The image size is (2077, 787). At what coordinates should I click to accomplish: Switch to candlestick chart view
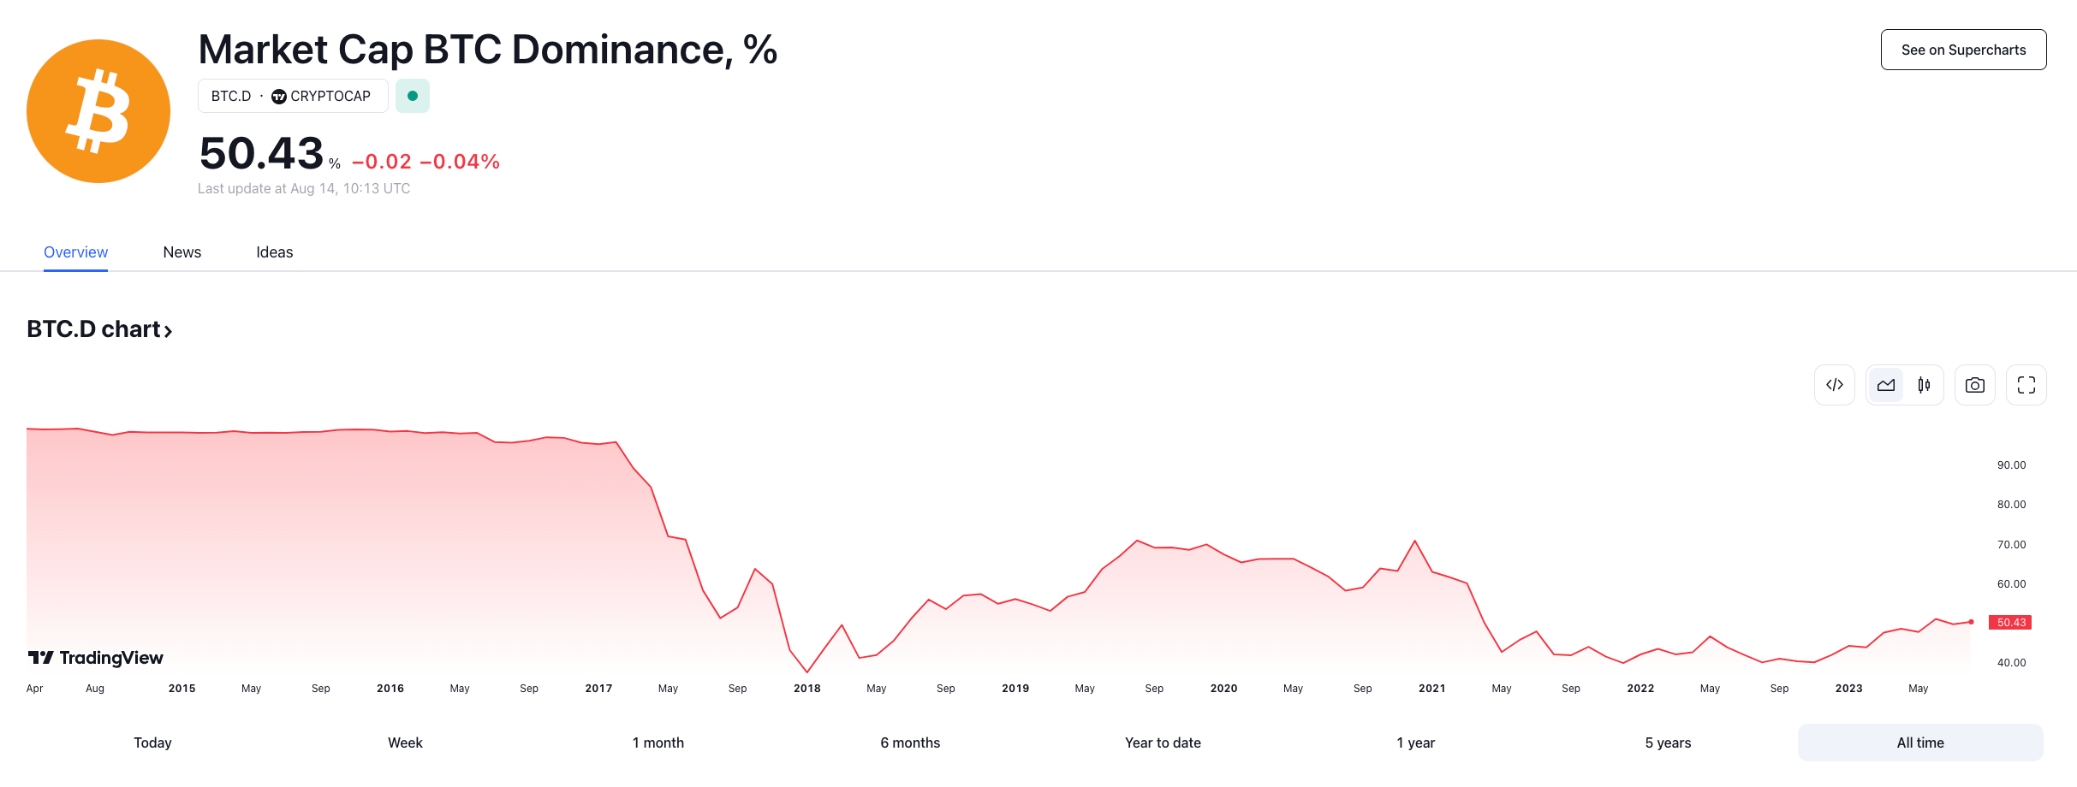(x=1924, y=385)
